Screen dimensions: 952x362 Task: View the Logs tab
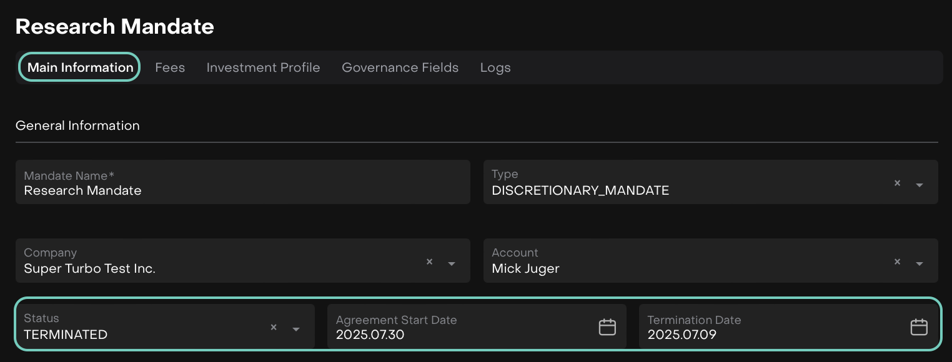(x=495, y=67)
